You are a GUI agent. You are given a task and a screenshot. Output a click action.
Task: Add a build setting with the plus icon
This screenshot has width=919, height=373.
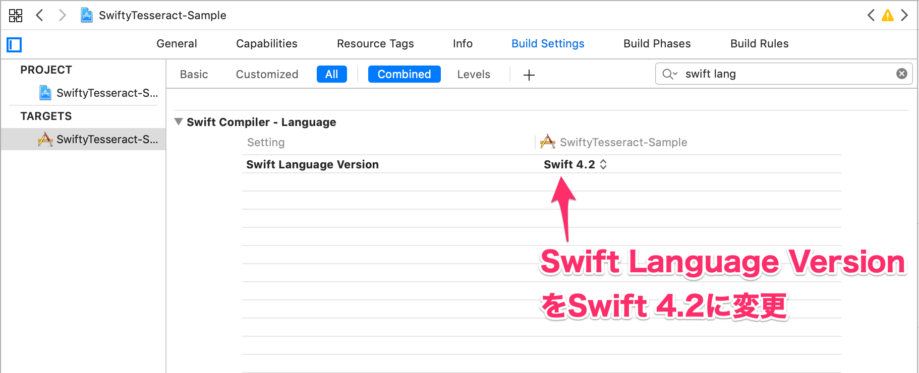(x=529, y=75)
